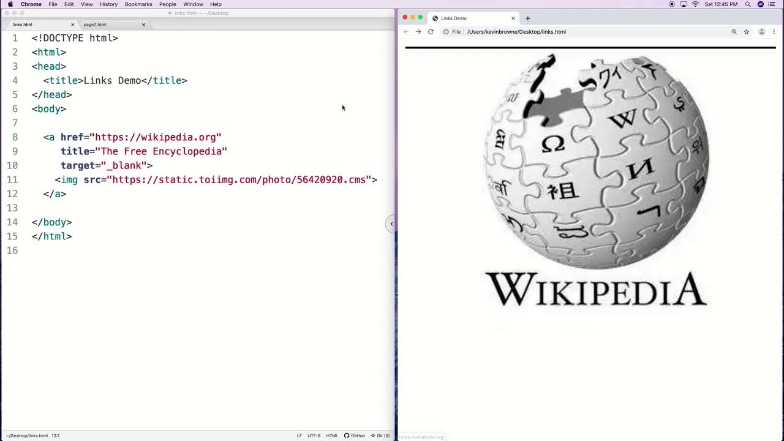
Task: Close the page2.html editor tab
Action: pos(143,24)
